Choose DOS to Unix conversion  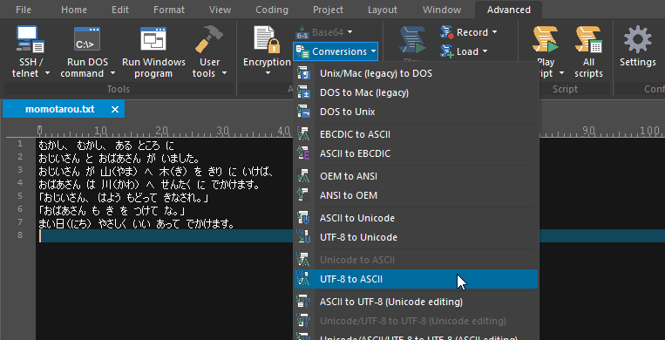pyautogui.click(x=416, y=112)
